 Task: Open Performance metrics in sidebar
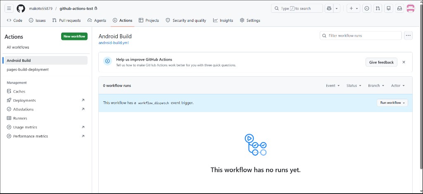46,136
